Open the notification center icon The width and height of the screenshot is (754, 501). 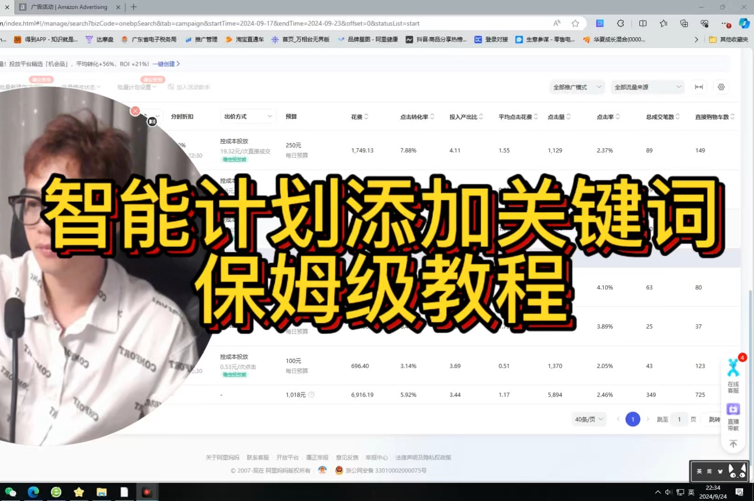point(740,492)
